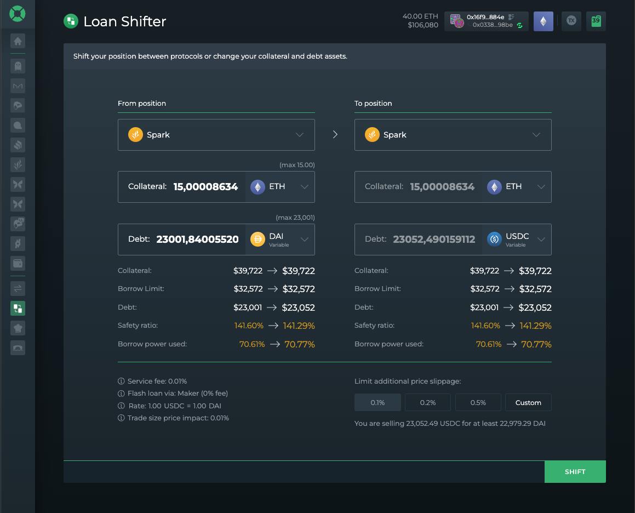Click the Loan Shifter page title

(x=125, y=21)
